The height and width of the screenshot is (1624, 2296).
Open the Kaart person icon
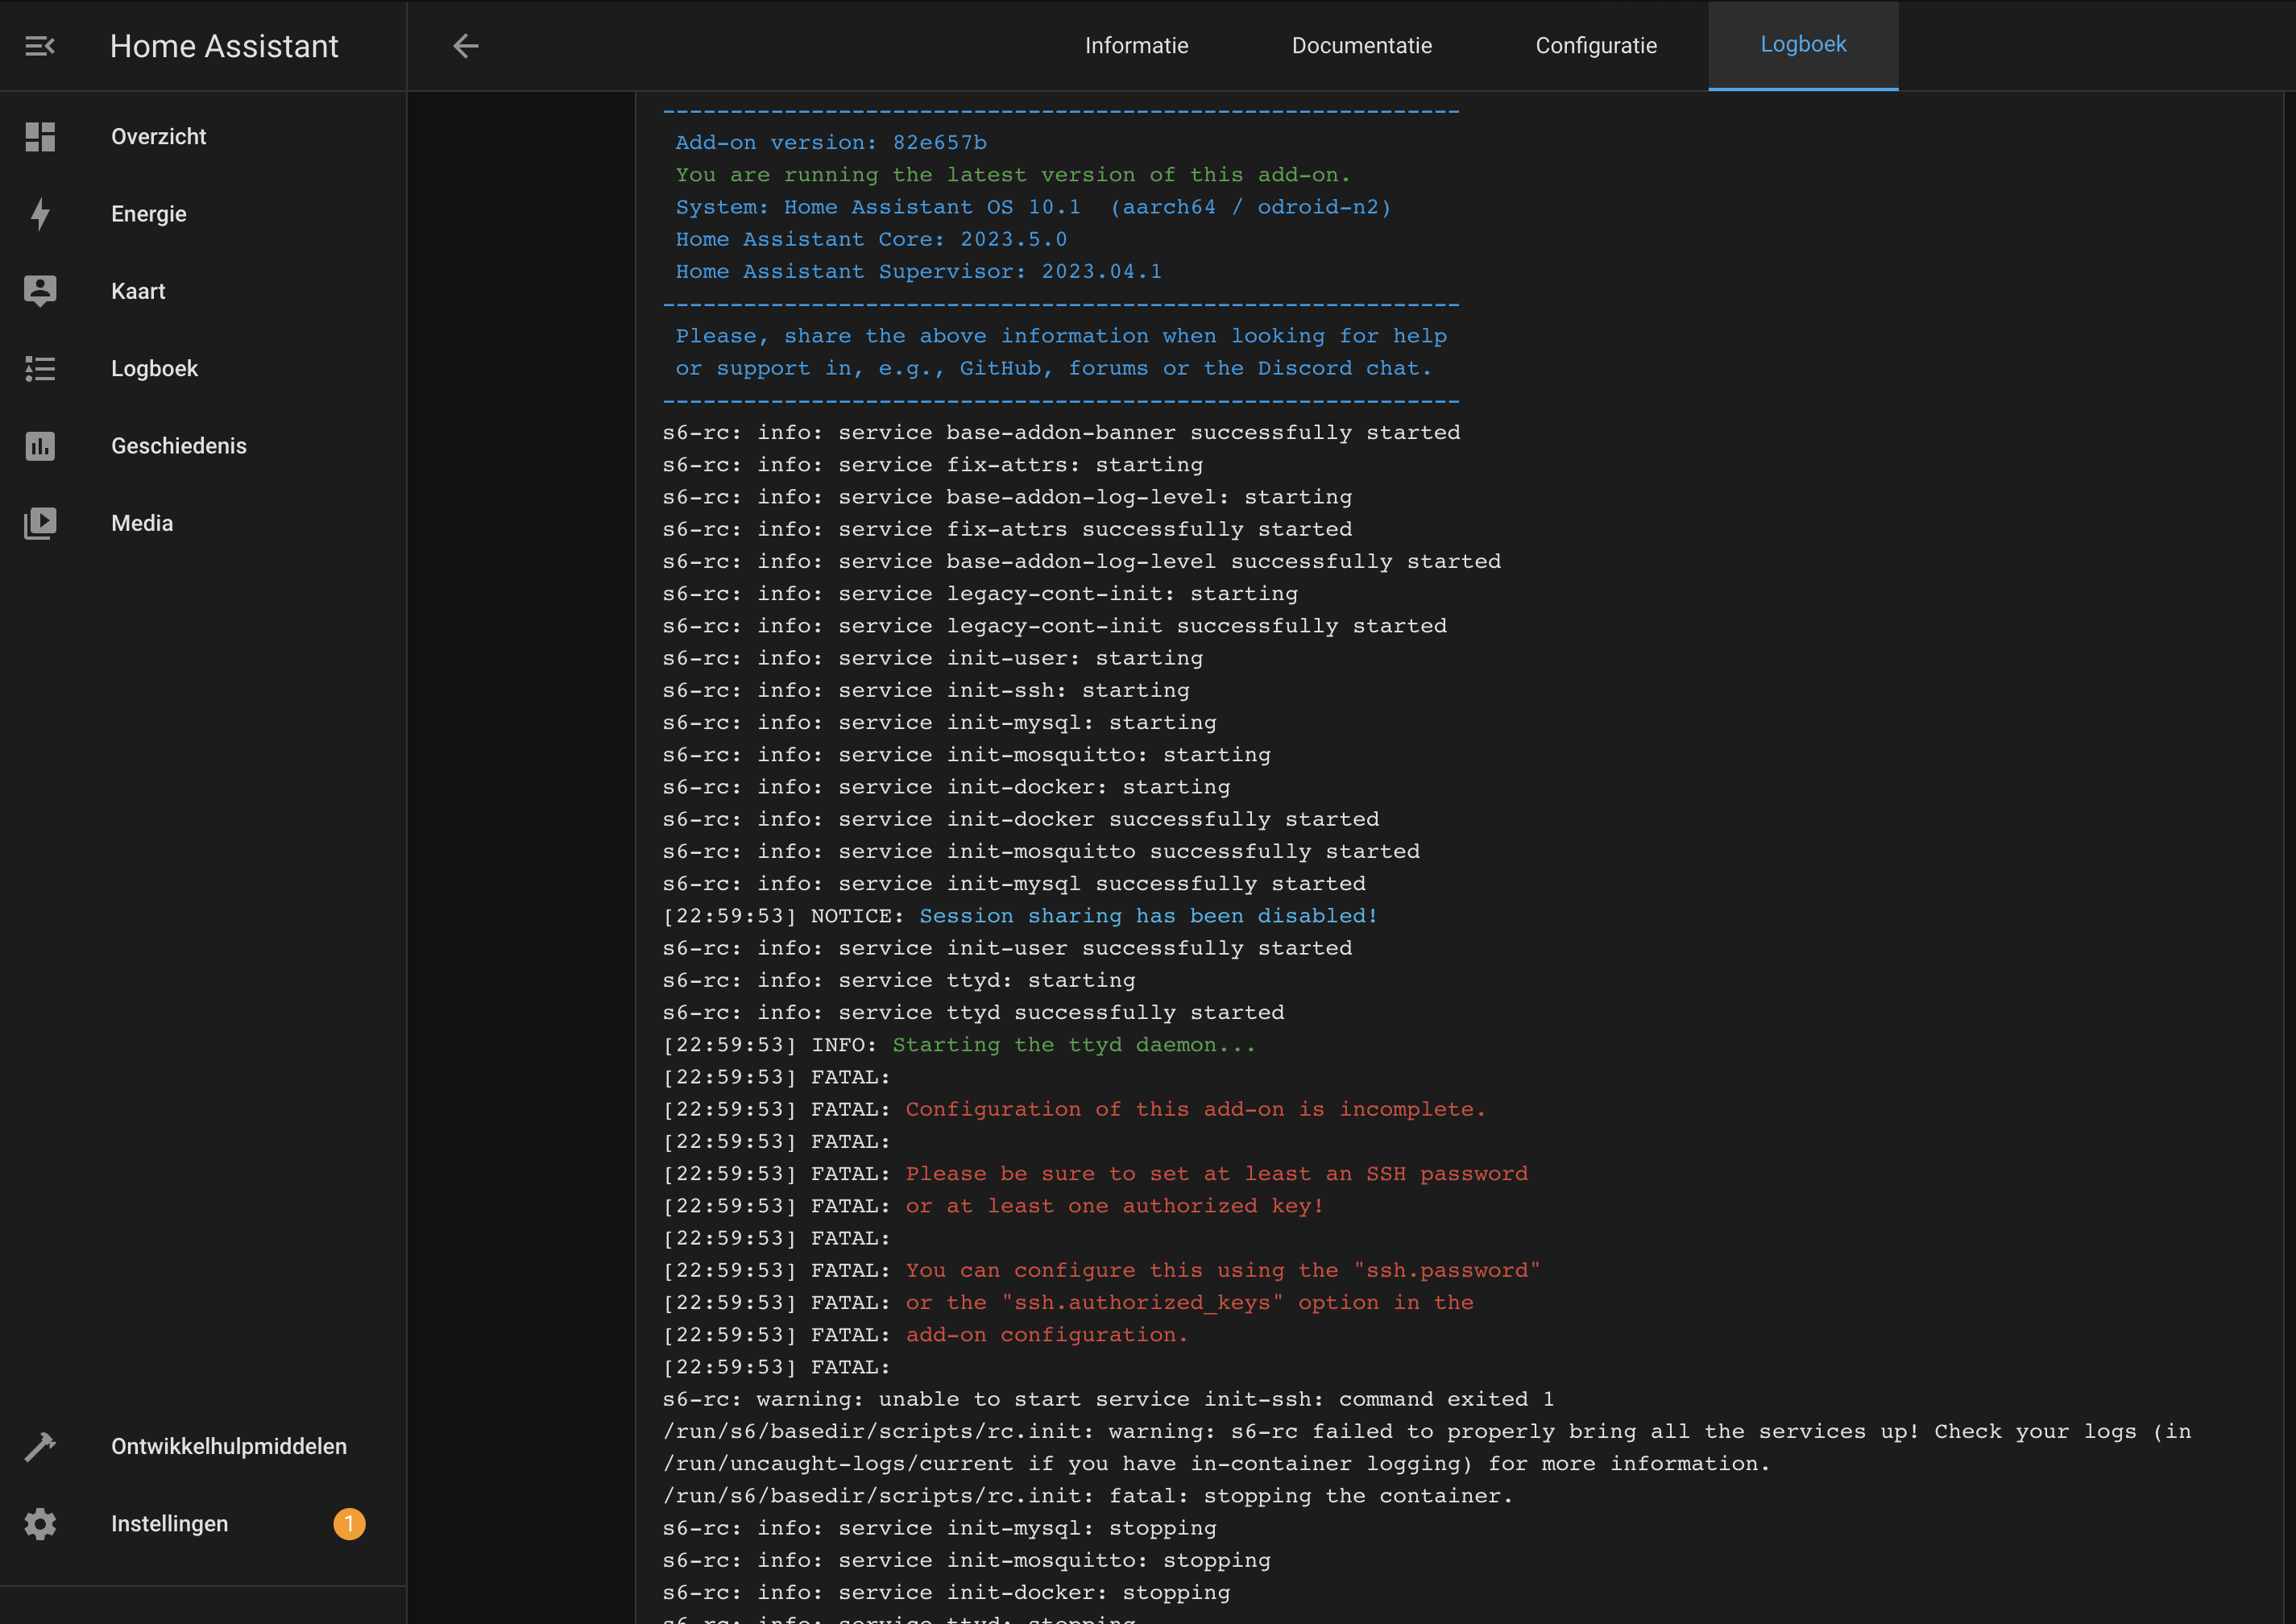click(40, 290)
